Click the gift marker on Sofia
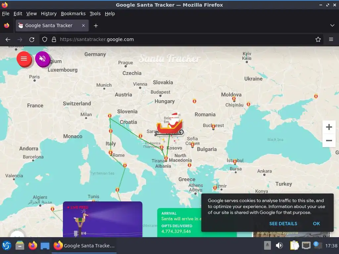339x254 pixels. pos(192,145)
